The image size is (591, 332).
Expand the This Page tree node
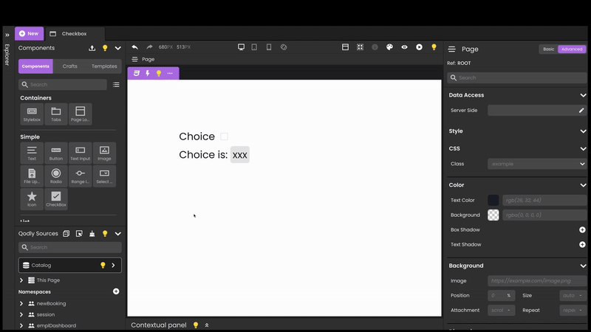(x=21, y=280)
